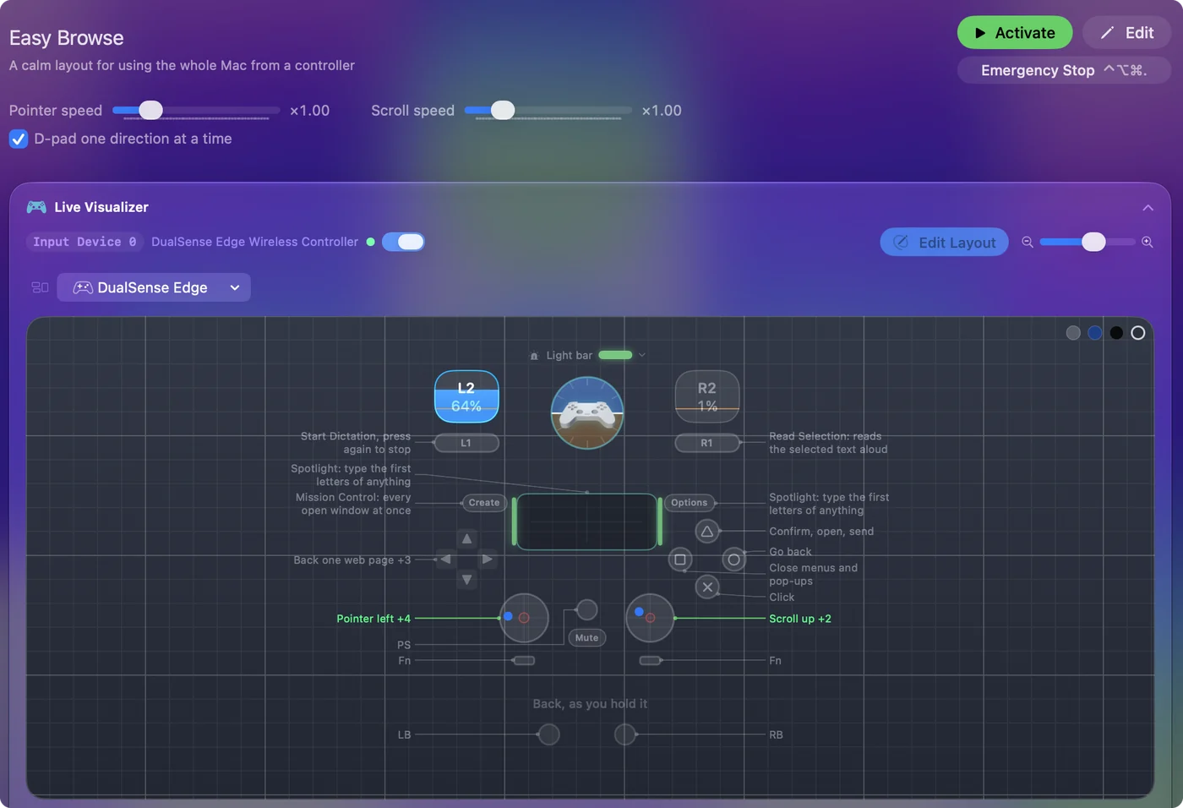This screenshot has height=808, width=1183.
Task: Trigger the Emergency Stop button
Action: (x=1064, y=70)
